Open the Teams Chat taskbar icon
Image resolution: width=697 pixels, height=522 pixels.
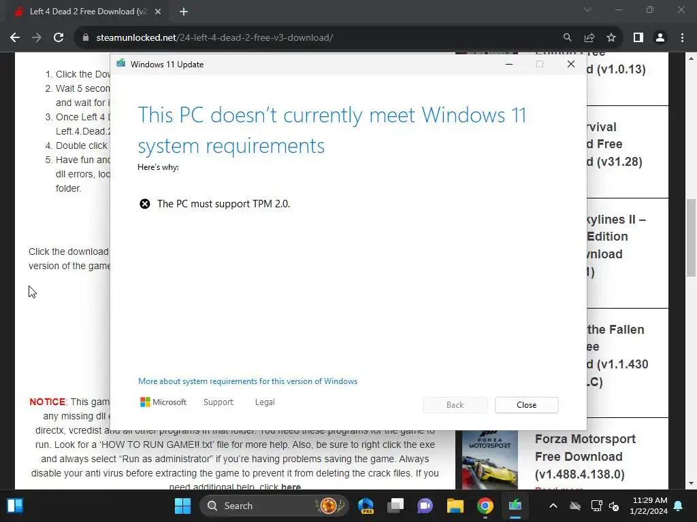point(425,506)
